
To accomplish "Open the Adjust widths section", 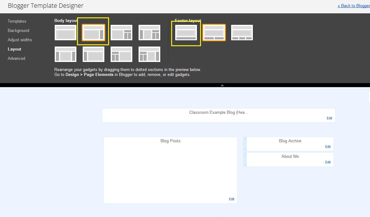I will (x=20, y=40).
